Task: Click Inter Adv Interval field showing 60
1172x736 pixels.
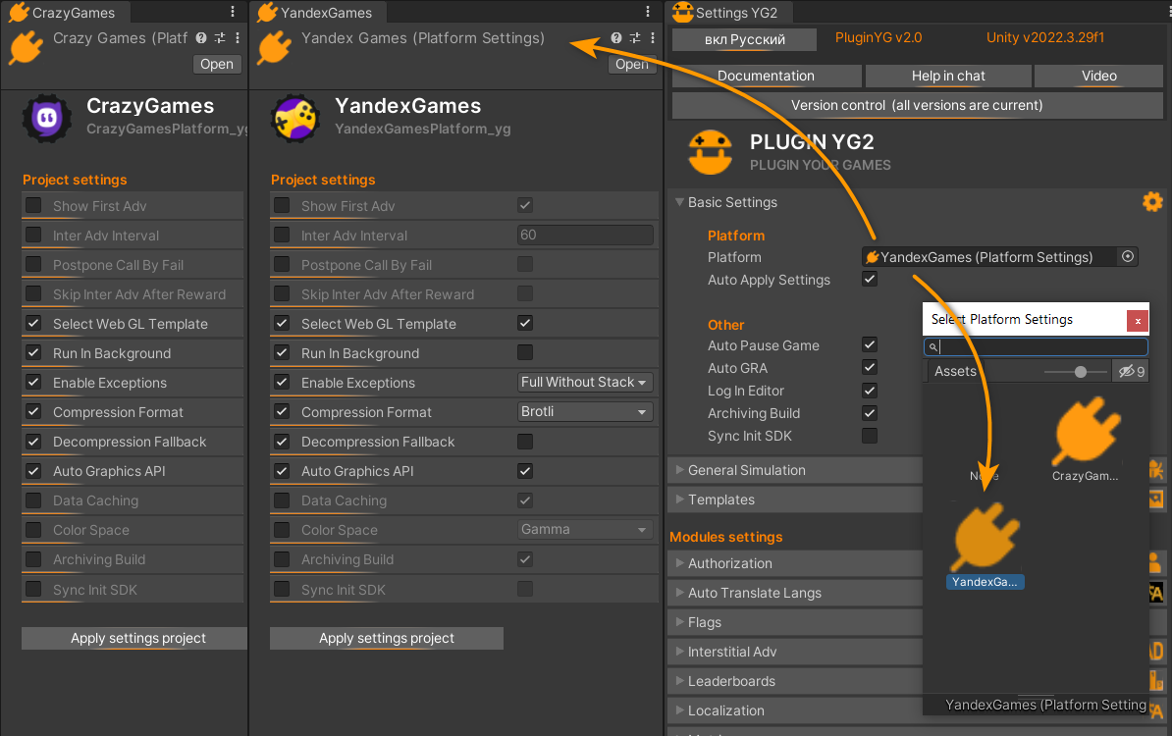Action: coord(584,235)
